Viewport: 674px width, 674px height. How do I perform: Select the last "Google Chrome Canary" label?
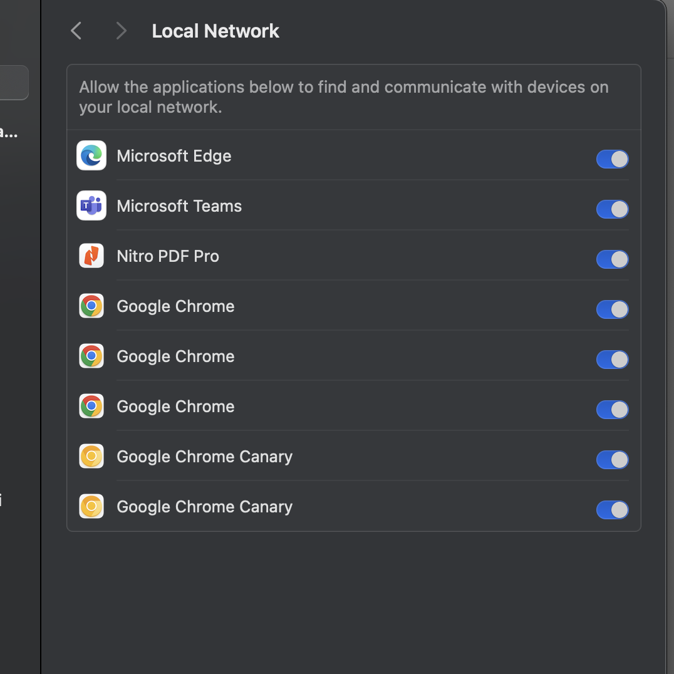(205, 507)
